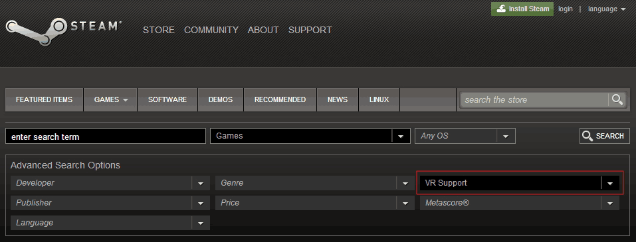This screenshot has height=242, width=636.
Task: Expand the Metascore dropdown
Action: pyautogui.click(x=520, y=203)
